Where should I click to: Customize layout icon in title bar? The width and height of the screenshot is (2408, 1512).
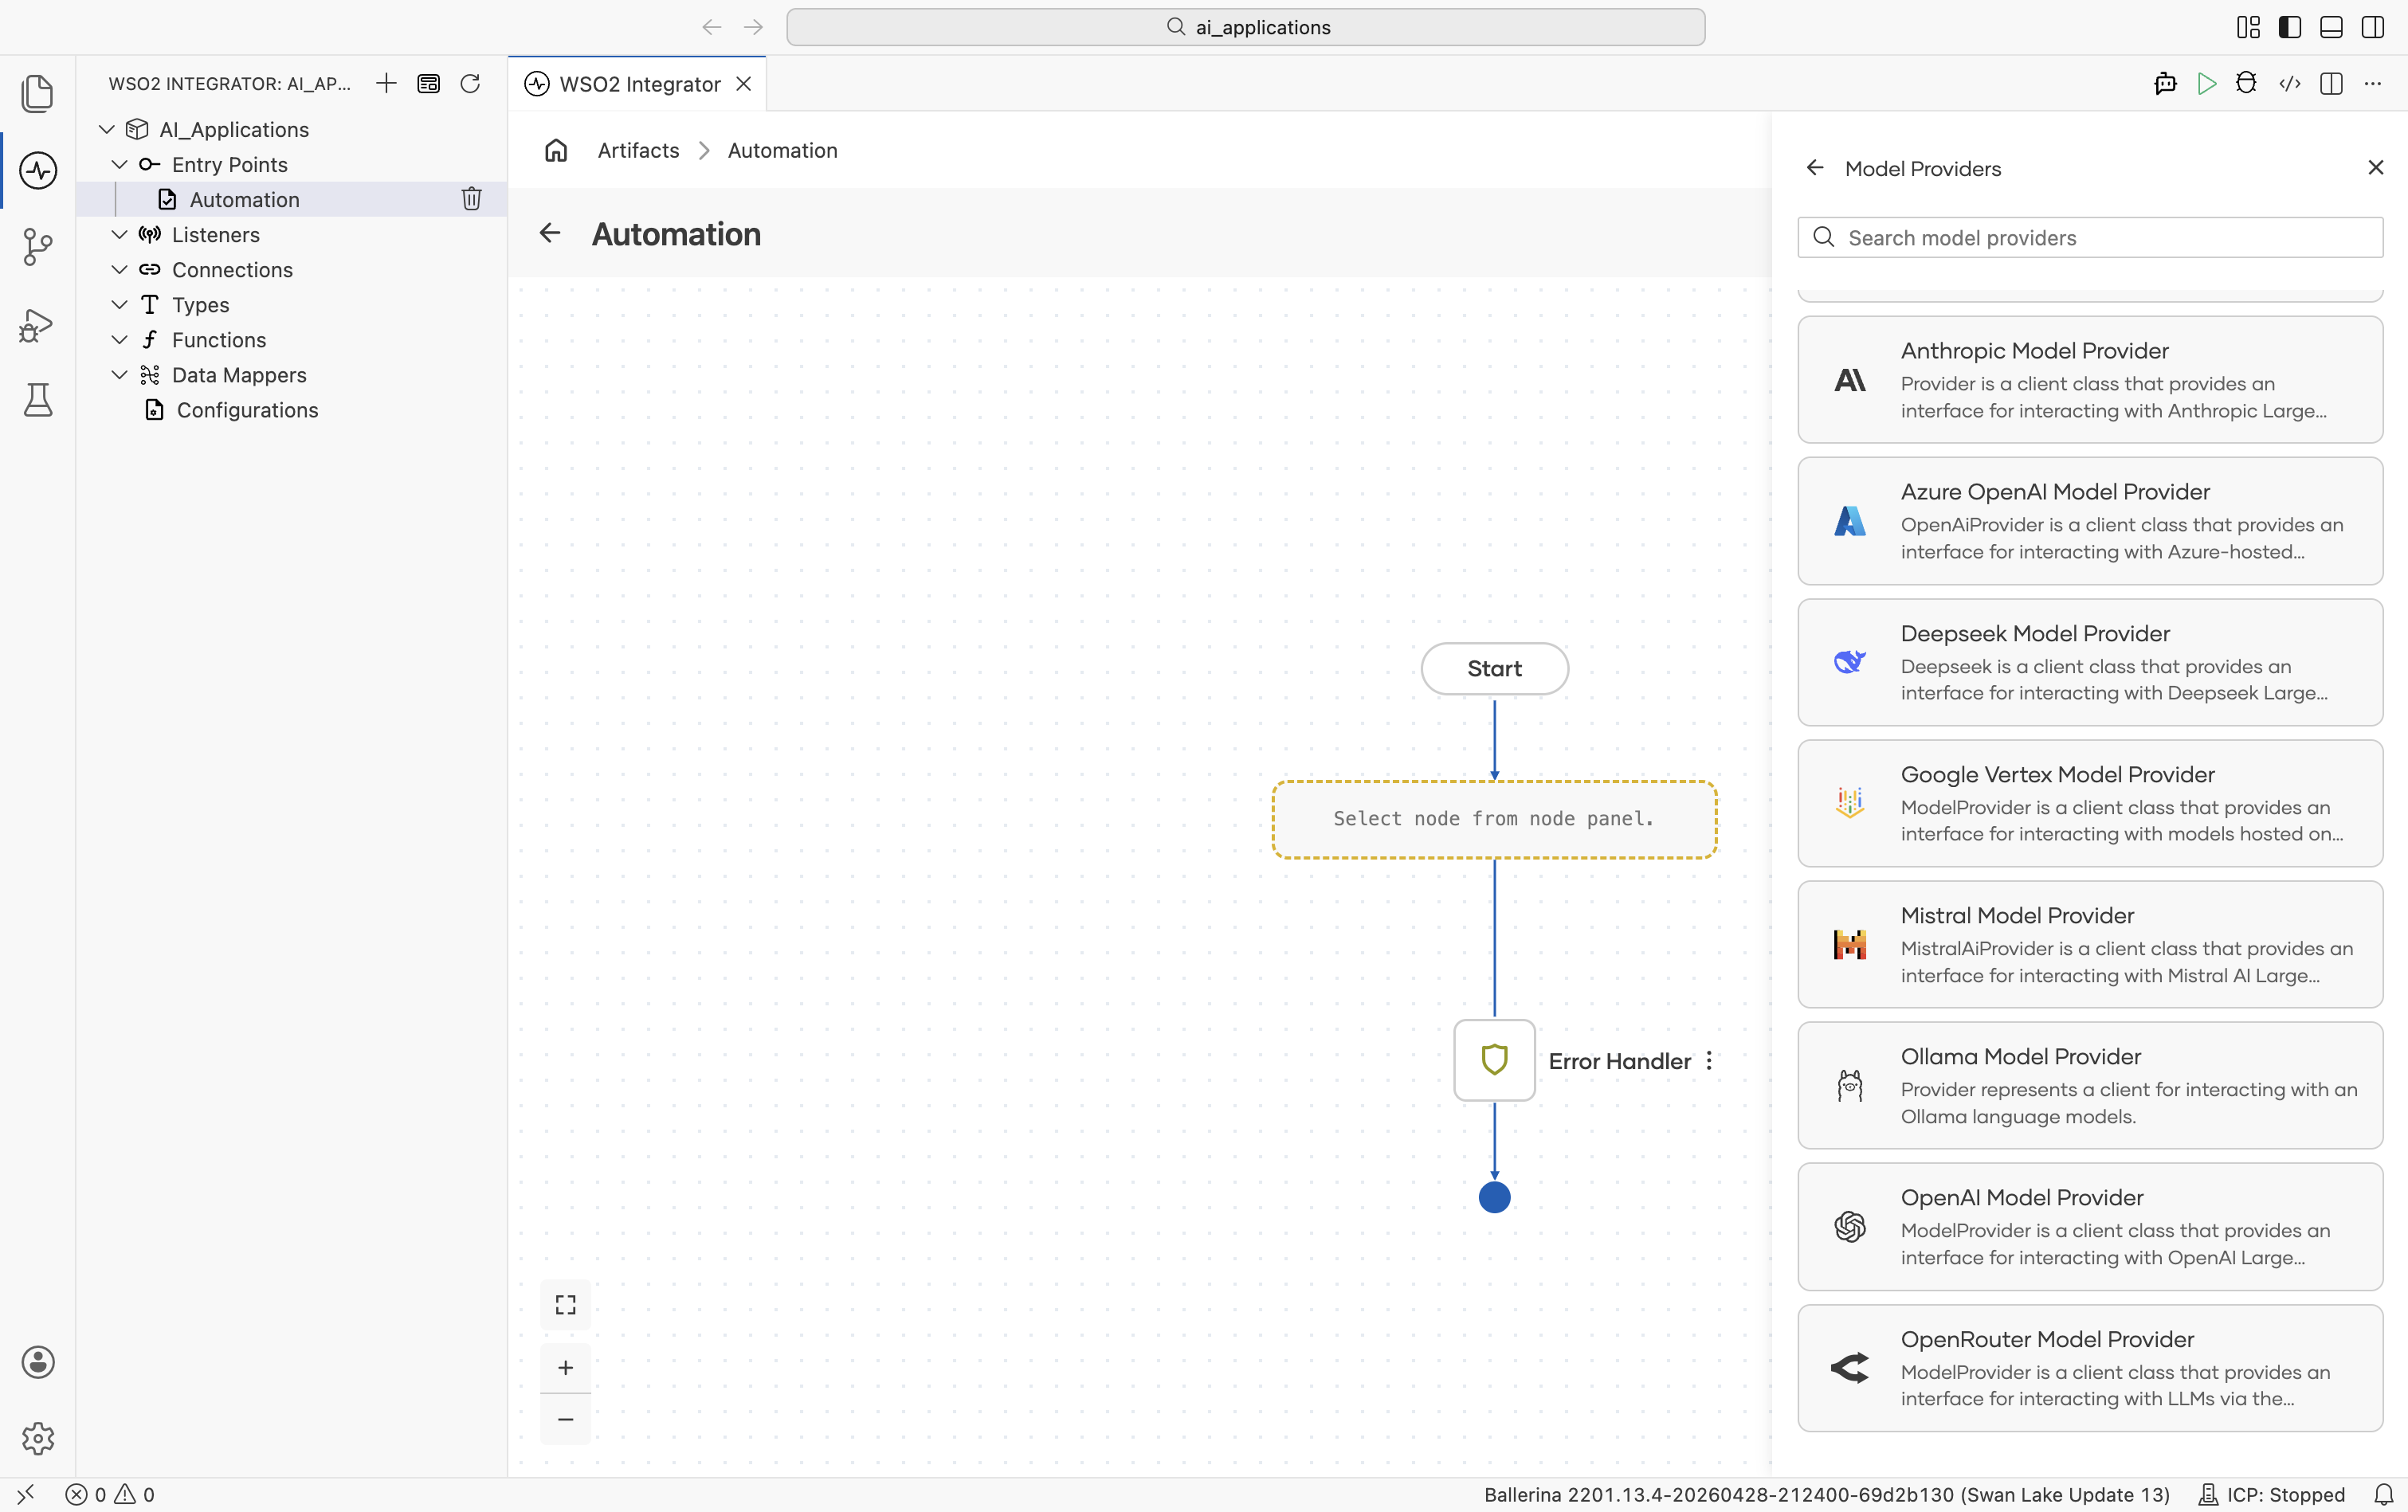pyautogui.click(x=2248, y=27)
